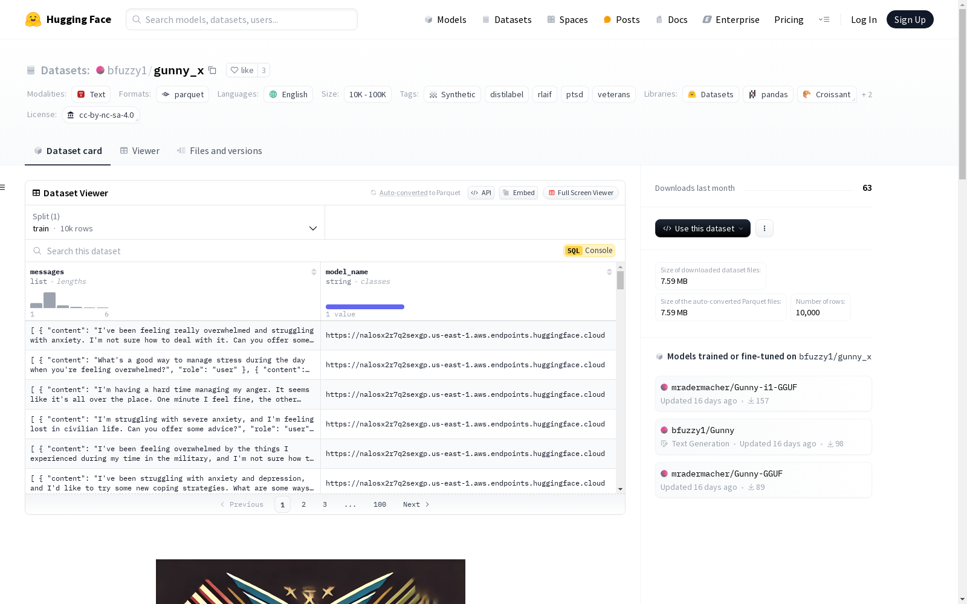
Task: Click the distilabel tag
Action: pos(506,94)
